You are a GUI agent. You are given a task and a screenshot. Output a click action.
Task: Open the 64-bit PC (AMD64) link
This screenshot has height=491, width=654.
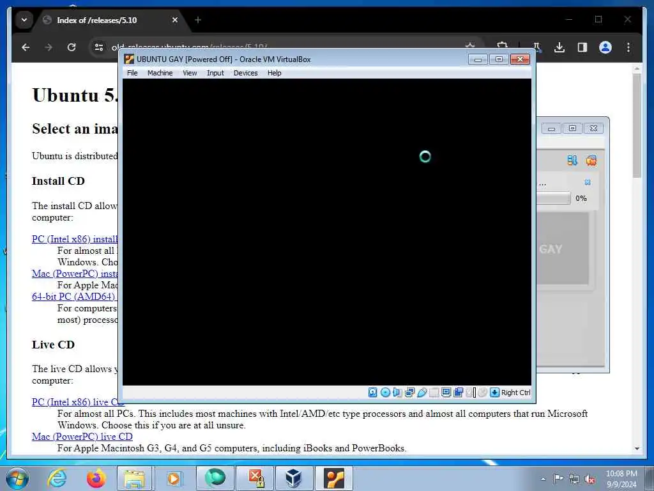click(75, 297)
